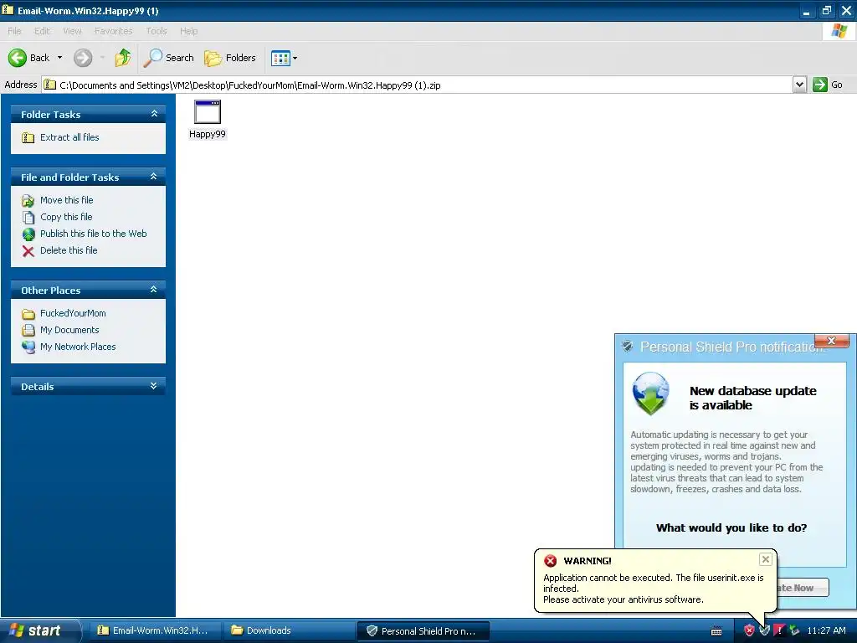Image resolution: width=857 pixels, height=643 pixels.
Task: Click Extract all files link
Action: tap(69, 137)
